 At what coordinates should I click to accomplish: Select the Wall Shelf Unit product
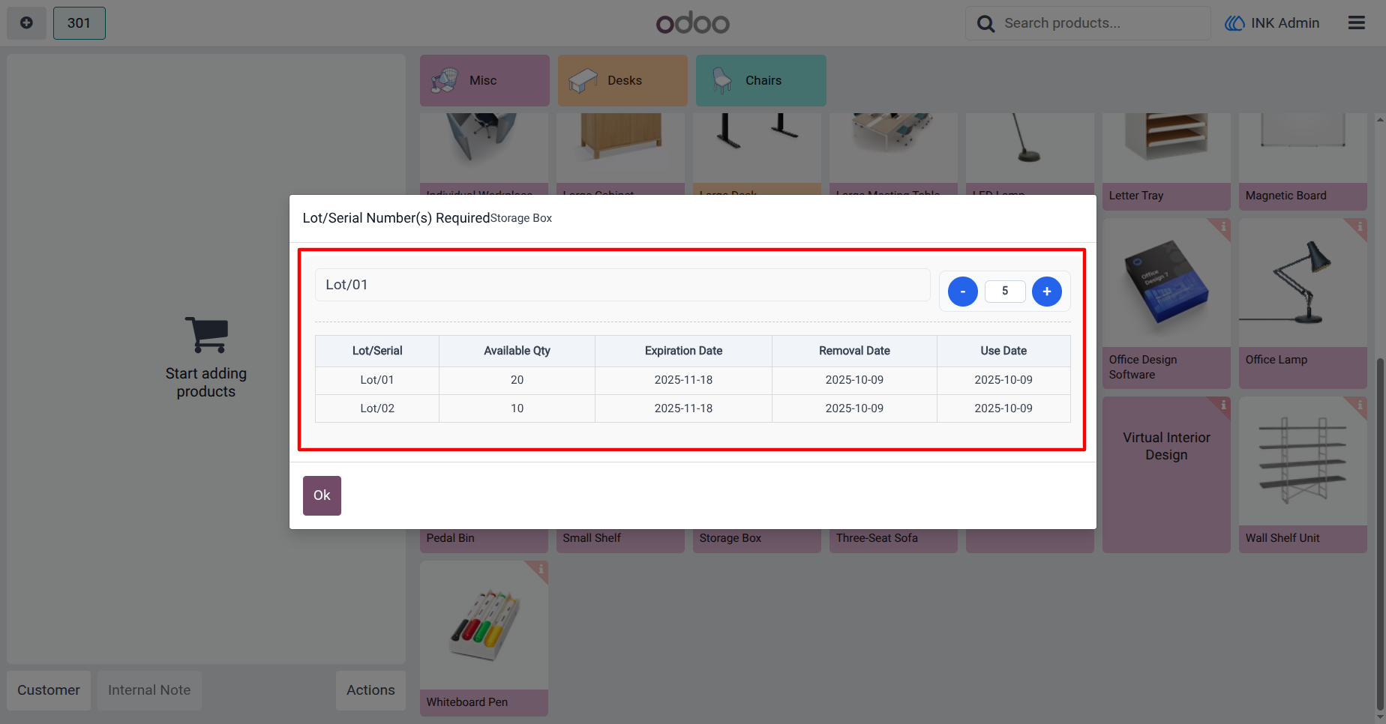pyautogui.click(x=1303, y=474)
